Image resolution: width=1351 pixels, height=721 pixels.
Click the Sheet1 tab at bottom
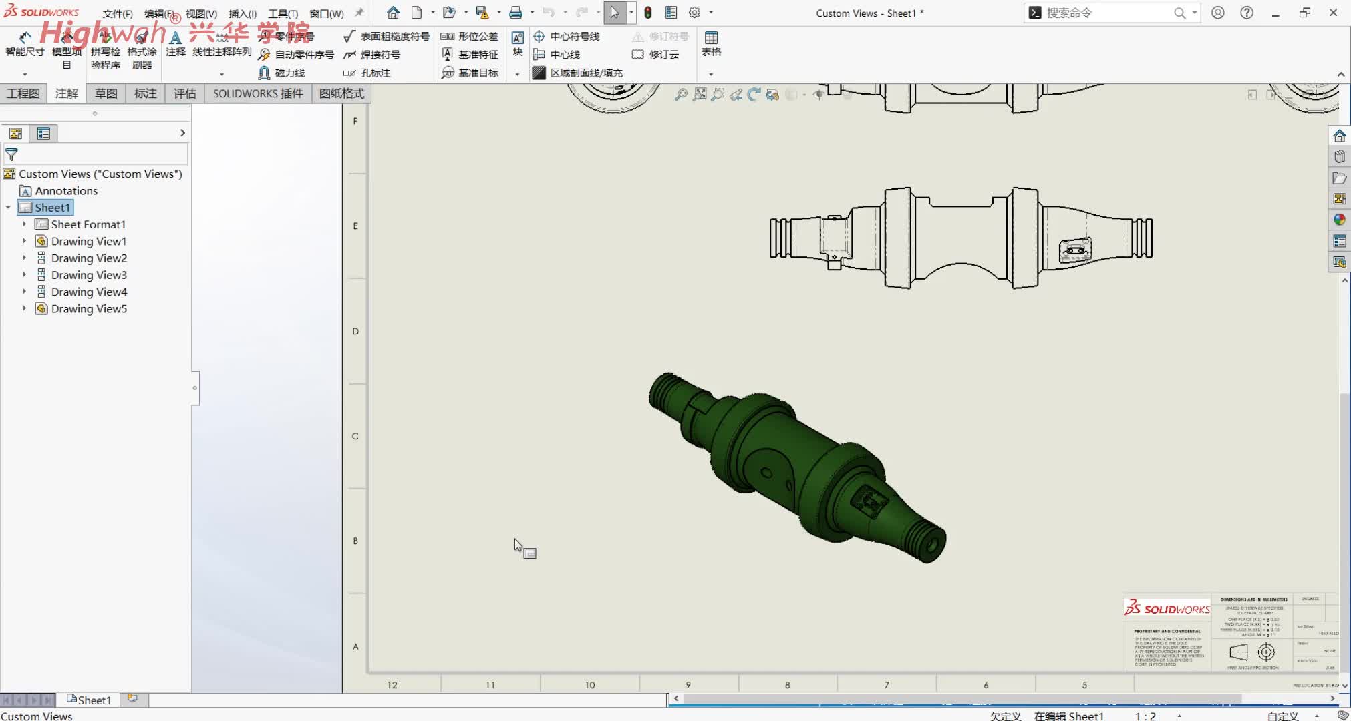click(90, 700)
